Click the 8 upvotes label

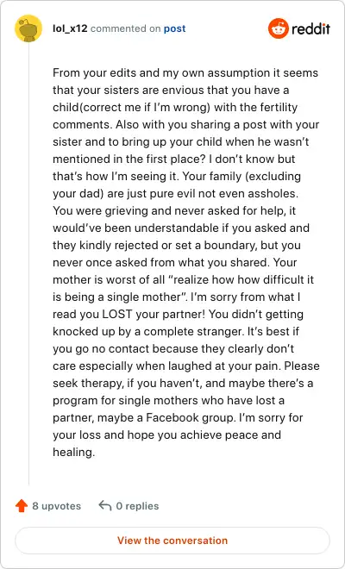56,506
